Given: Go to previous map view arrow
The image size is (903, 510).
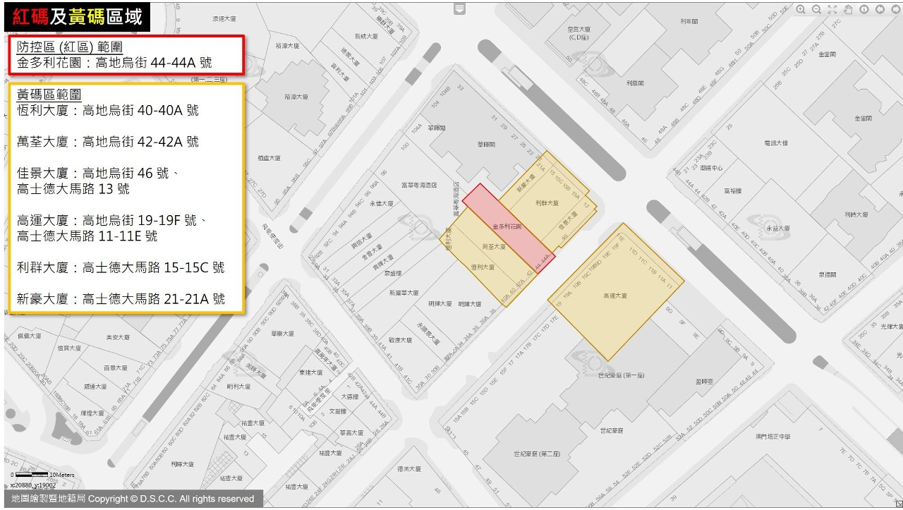Looking at the screenshot, I should pyautogui.click(x=880, y=9).
